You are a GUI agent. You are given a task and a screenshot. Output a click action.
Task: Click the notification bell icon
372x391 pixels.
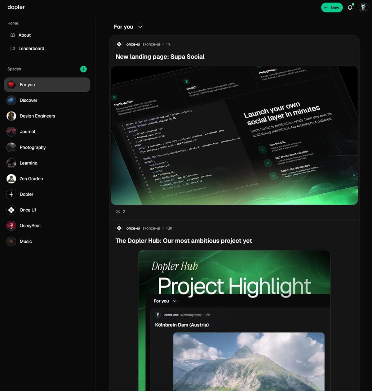click(x=350, y=7)
